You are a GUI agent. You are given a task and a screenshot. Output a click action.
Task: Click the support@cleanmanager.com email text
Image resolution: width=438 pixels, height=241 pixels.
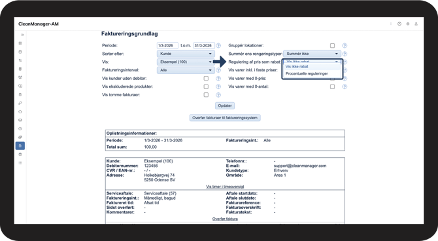click(x=300, y=166)
